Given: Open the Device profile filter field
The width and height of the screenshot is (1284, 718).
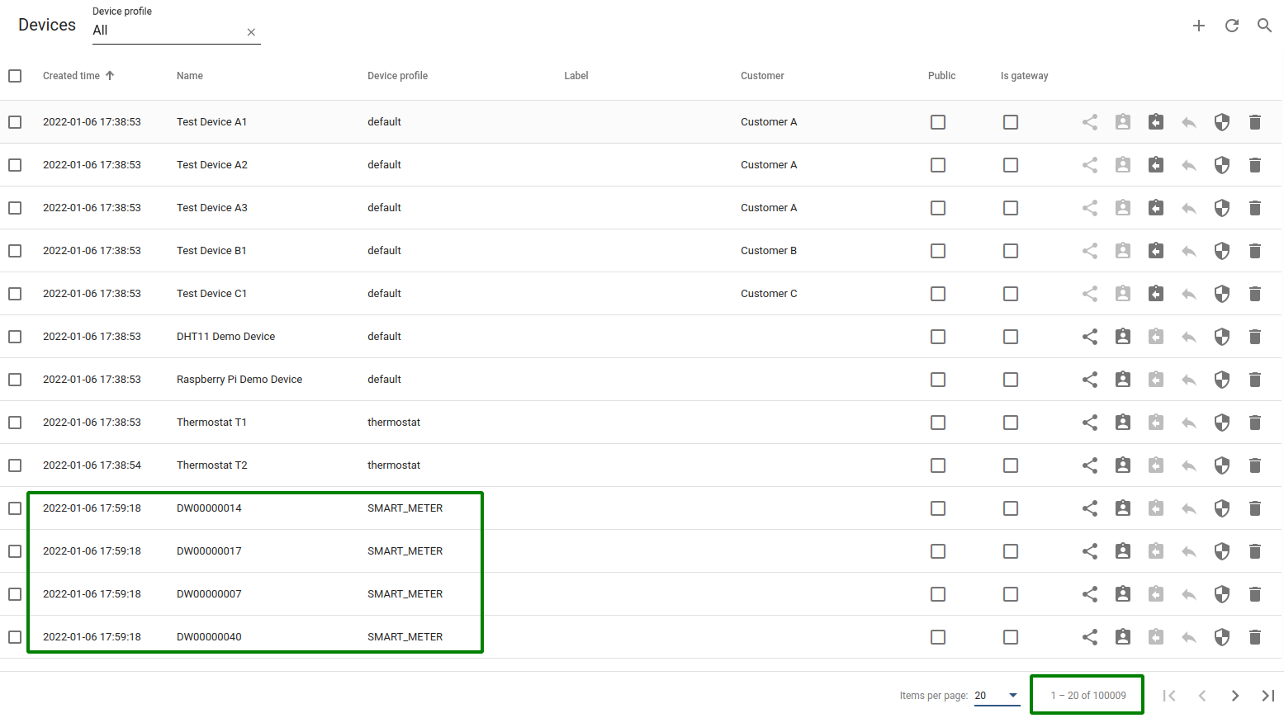Looking at the screenshot, I should pos(165,31).
